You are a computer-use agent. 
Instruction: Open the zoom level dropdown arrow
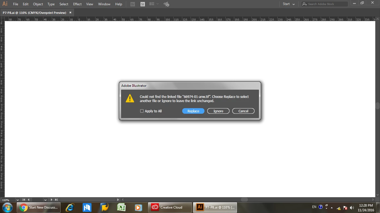pos(18,200)
